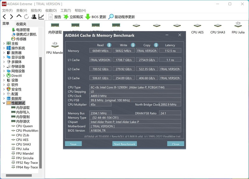Click the Start Benchmark button

click(125, 144)
